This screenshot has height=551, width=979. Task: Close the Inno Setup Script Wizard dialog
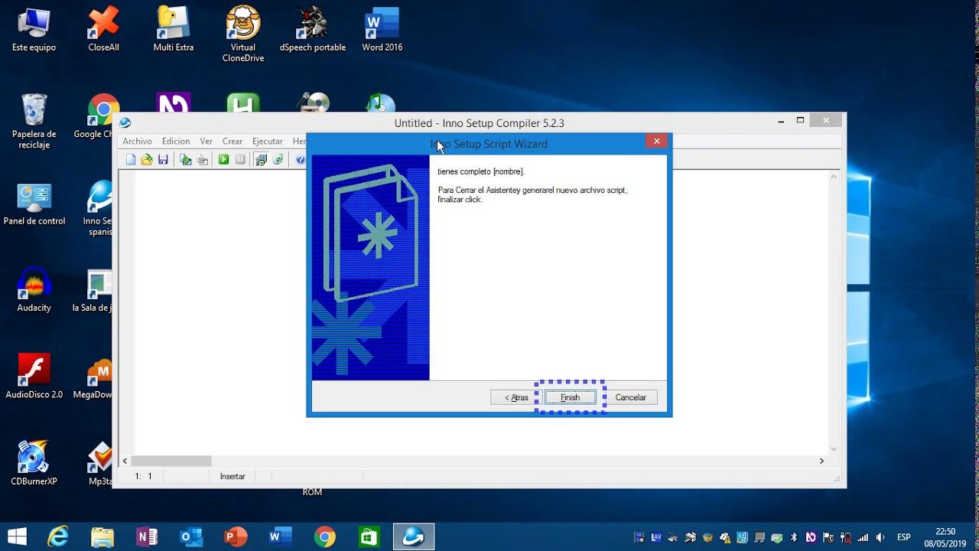656,142
